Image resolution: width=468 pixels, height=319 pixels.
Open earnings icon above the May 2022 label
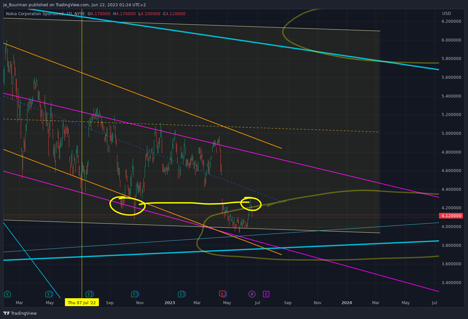point(49,294)
